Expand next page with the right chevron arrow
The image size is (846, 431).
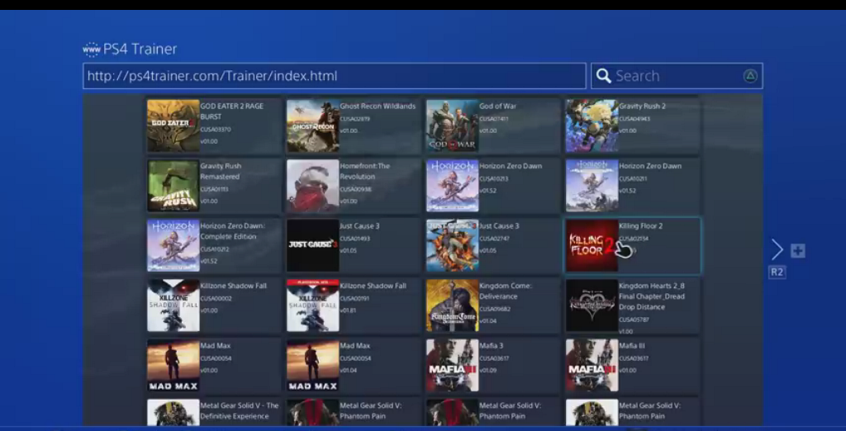point(777,249)
